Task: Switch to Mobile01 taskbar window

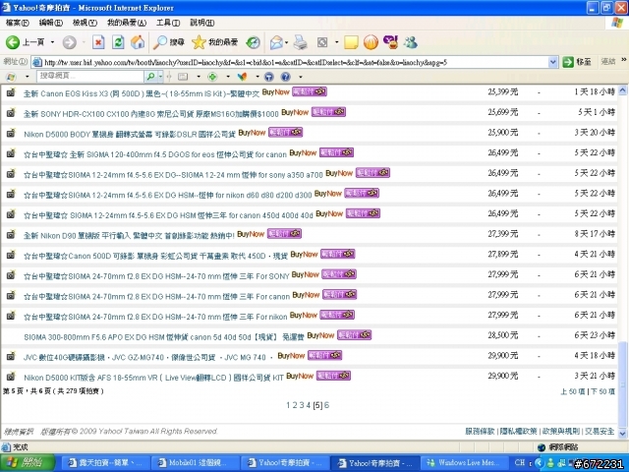Action: point(196,463)
